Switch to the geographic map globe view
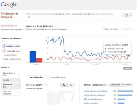The image size is (137, 105). (x=64, y=85)
